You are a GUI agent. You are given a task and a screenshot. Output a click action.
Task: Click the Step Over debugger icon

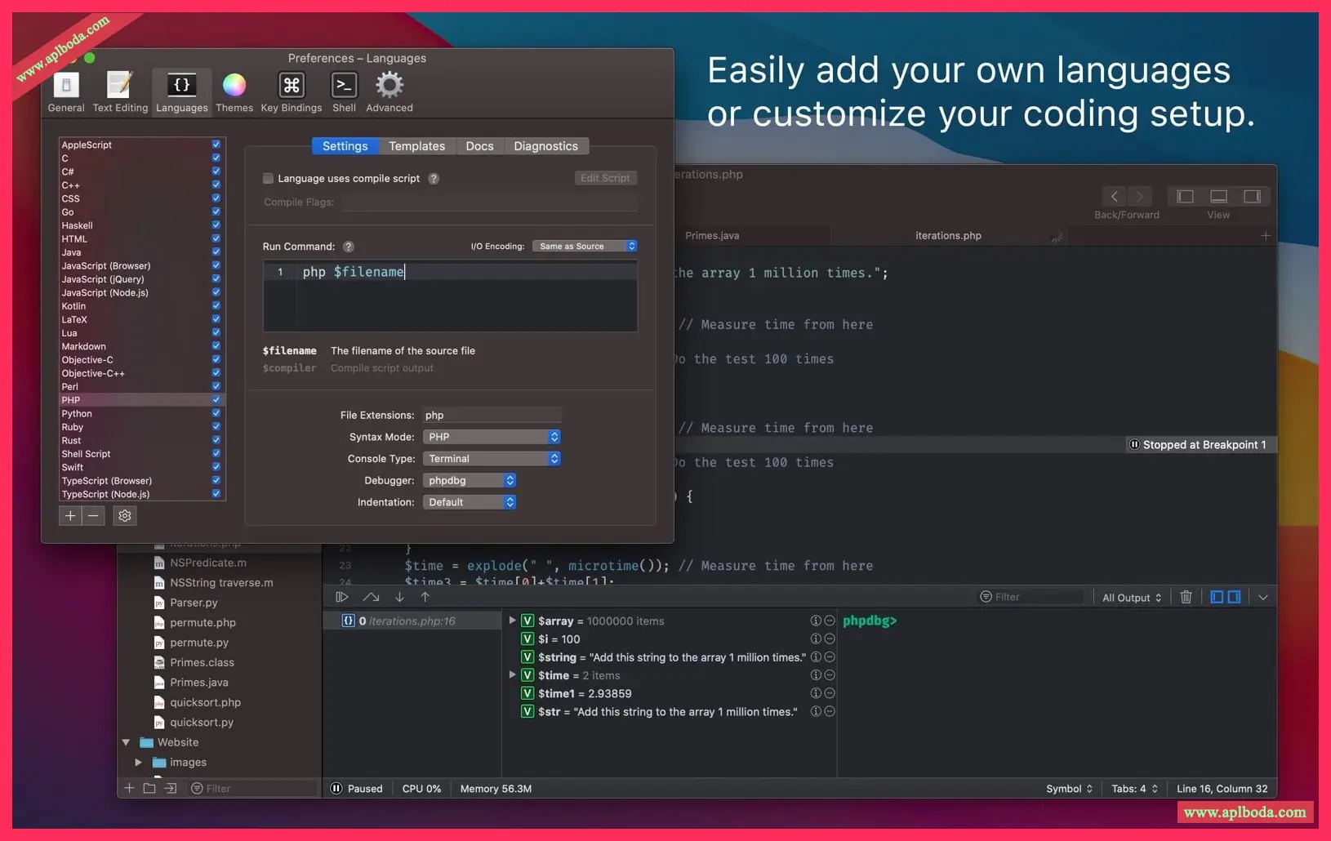click(x=371, y=597)
